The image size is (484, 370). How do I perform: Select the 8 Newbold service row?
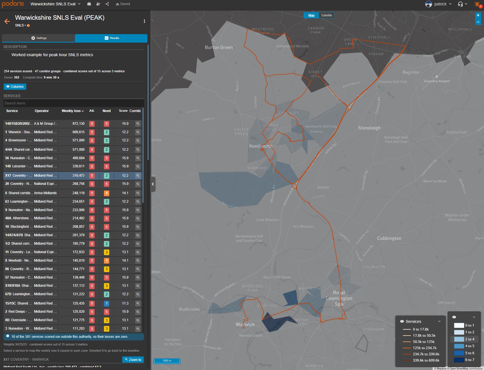coord(73,260)
